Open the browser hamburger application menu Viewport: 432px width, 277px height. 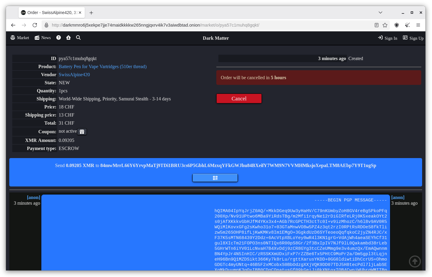tap(418, 25)
